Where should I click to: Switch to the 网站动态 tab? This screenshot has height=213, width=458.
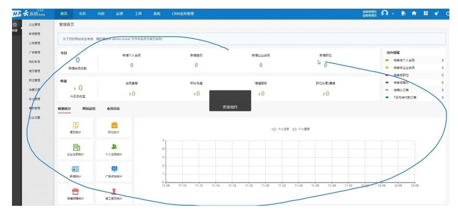pyautogui.click(x=89, y=109)
